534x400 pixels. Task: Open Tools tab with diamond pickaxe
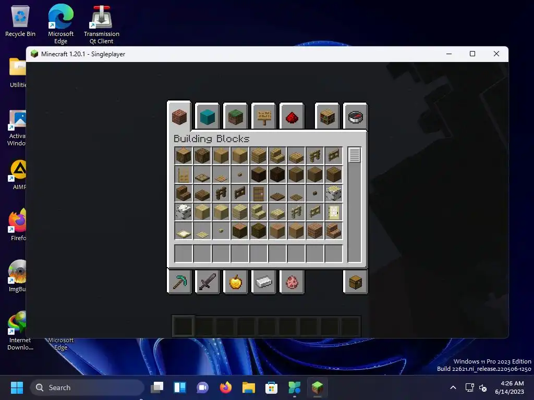click(179, 282)
